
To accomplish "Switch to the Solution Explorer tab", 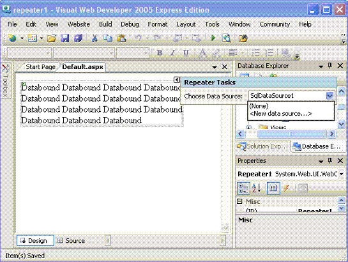I will coord(263,146).
